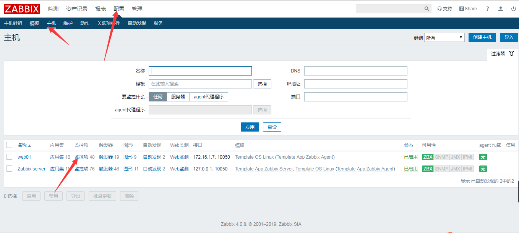Tick the select-all hosts checkbox
Viewport: 519px width, 233px height.
click(9, 145)
